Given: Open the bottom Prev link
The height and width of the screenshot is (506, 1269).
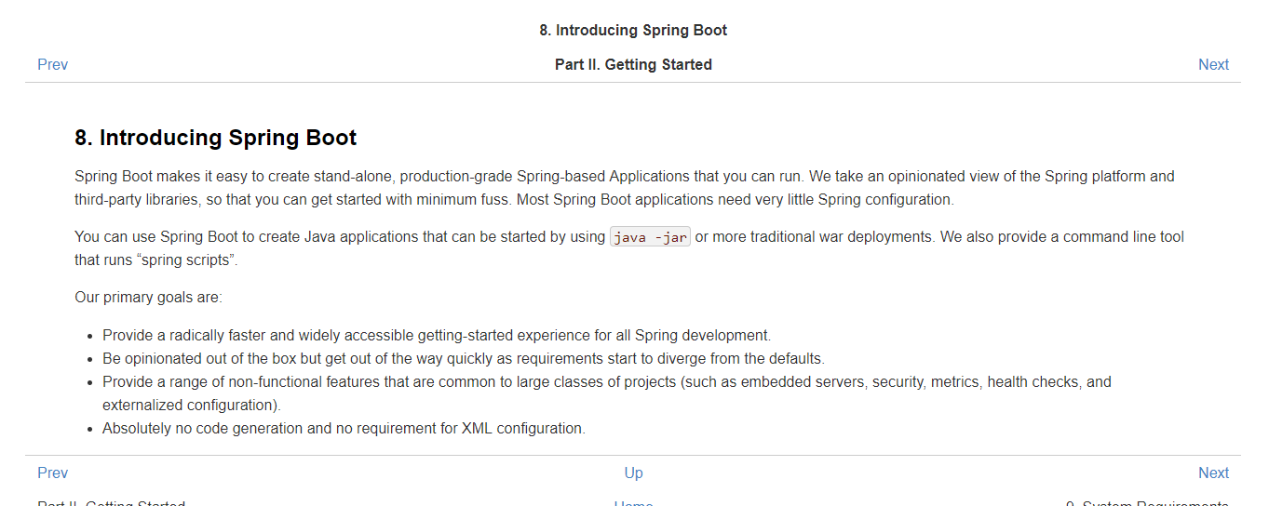Looking at the screenshot, I should coord(52,473).
